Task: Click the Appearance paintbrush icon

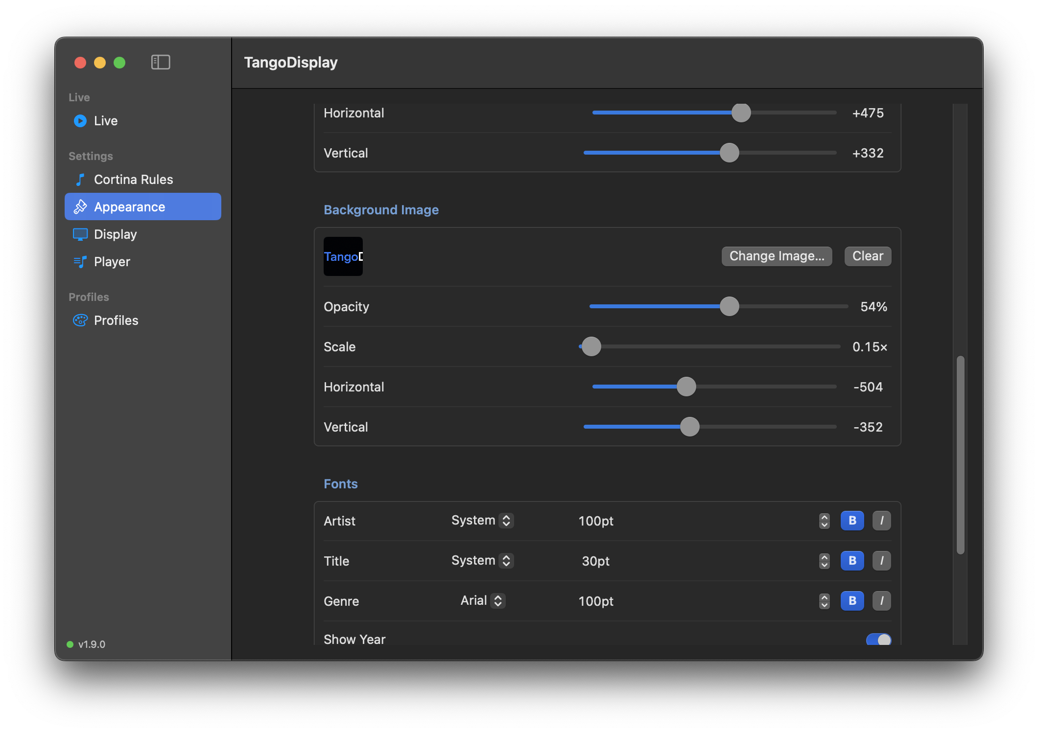Action: tap(80, 207)
